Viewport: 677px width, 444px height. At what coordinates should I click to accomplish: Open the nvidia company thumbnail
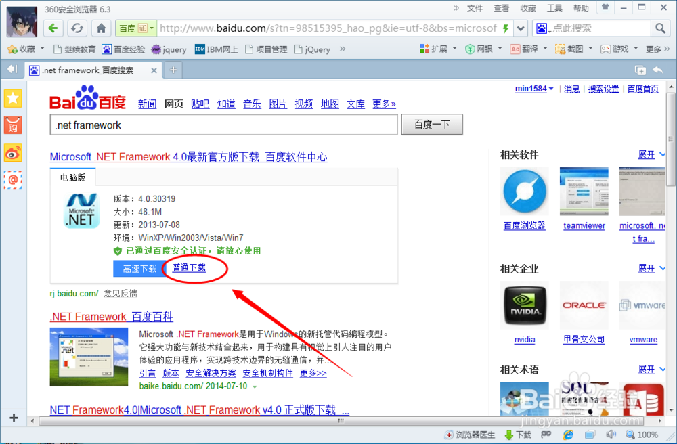525,305
